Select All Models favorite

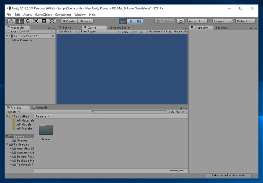(22, 124)
